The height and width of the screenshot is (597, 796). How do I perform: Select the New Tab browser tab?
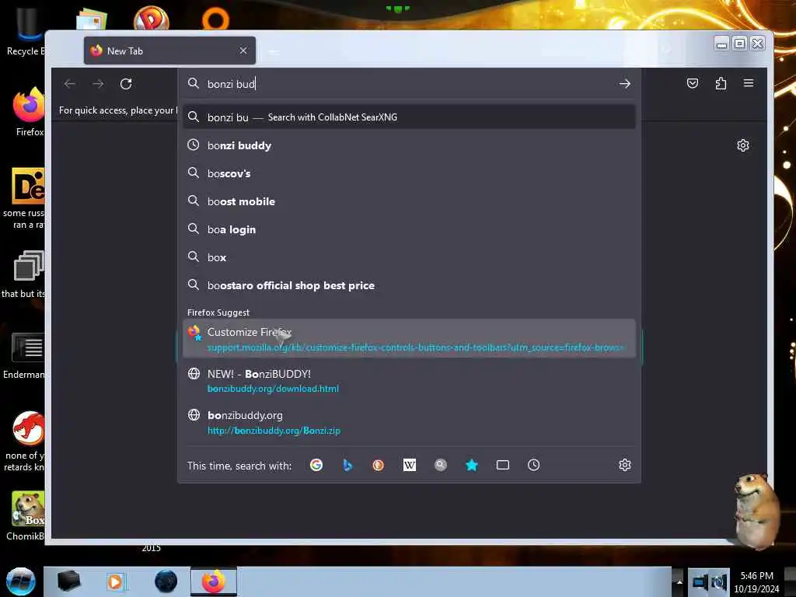coord(169,51)
